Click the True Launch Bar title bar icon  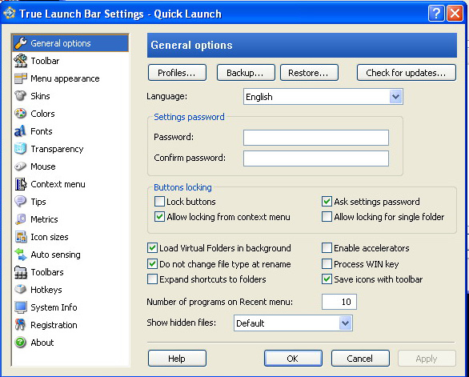coord(10,13)
